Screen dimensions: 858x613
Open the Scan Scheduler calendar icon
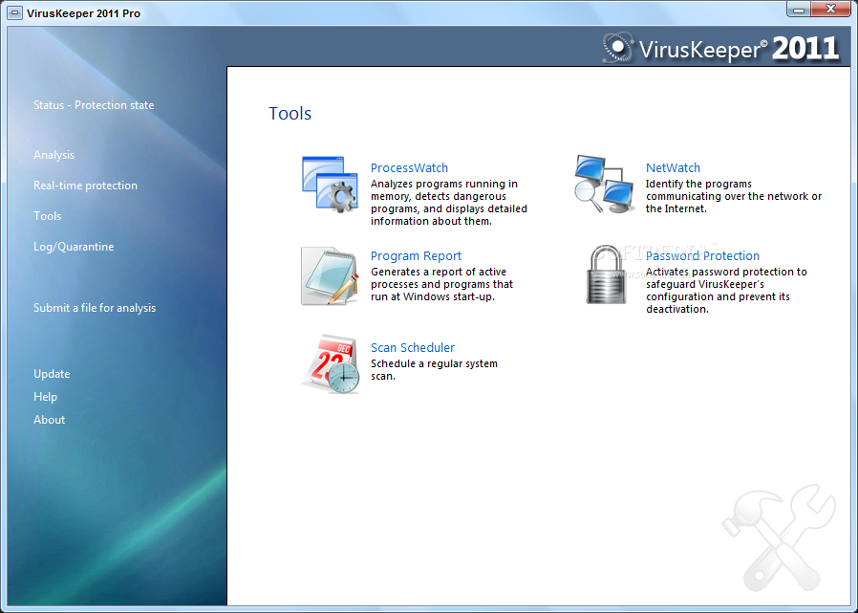coord(331,363)
